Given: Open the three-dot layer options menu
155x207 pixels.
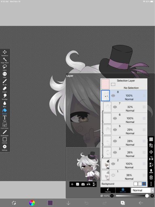Looking at the screenshot, I should (151, 184).
